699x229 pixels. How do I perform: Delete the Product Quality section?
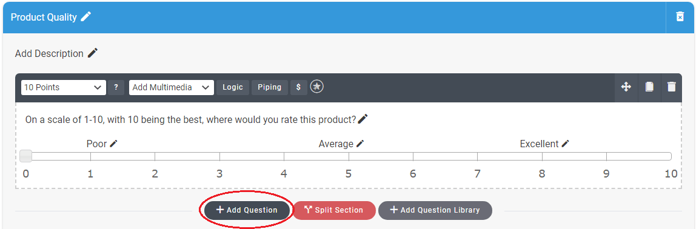pyautogui.click(x=680, y=17)
